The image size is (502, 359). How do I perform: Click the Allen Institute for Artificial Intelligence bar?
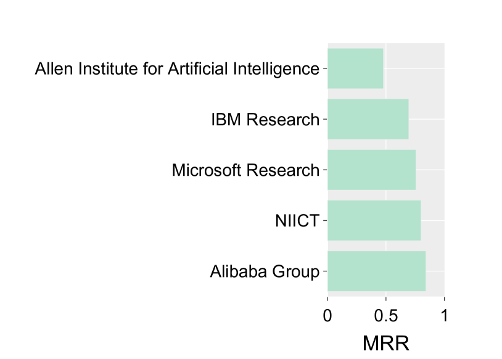click(x=355, y=68)
